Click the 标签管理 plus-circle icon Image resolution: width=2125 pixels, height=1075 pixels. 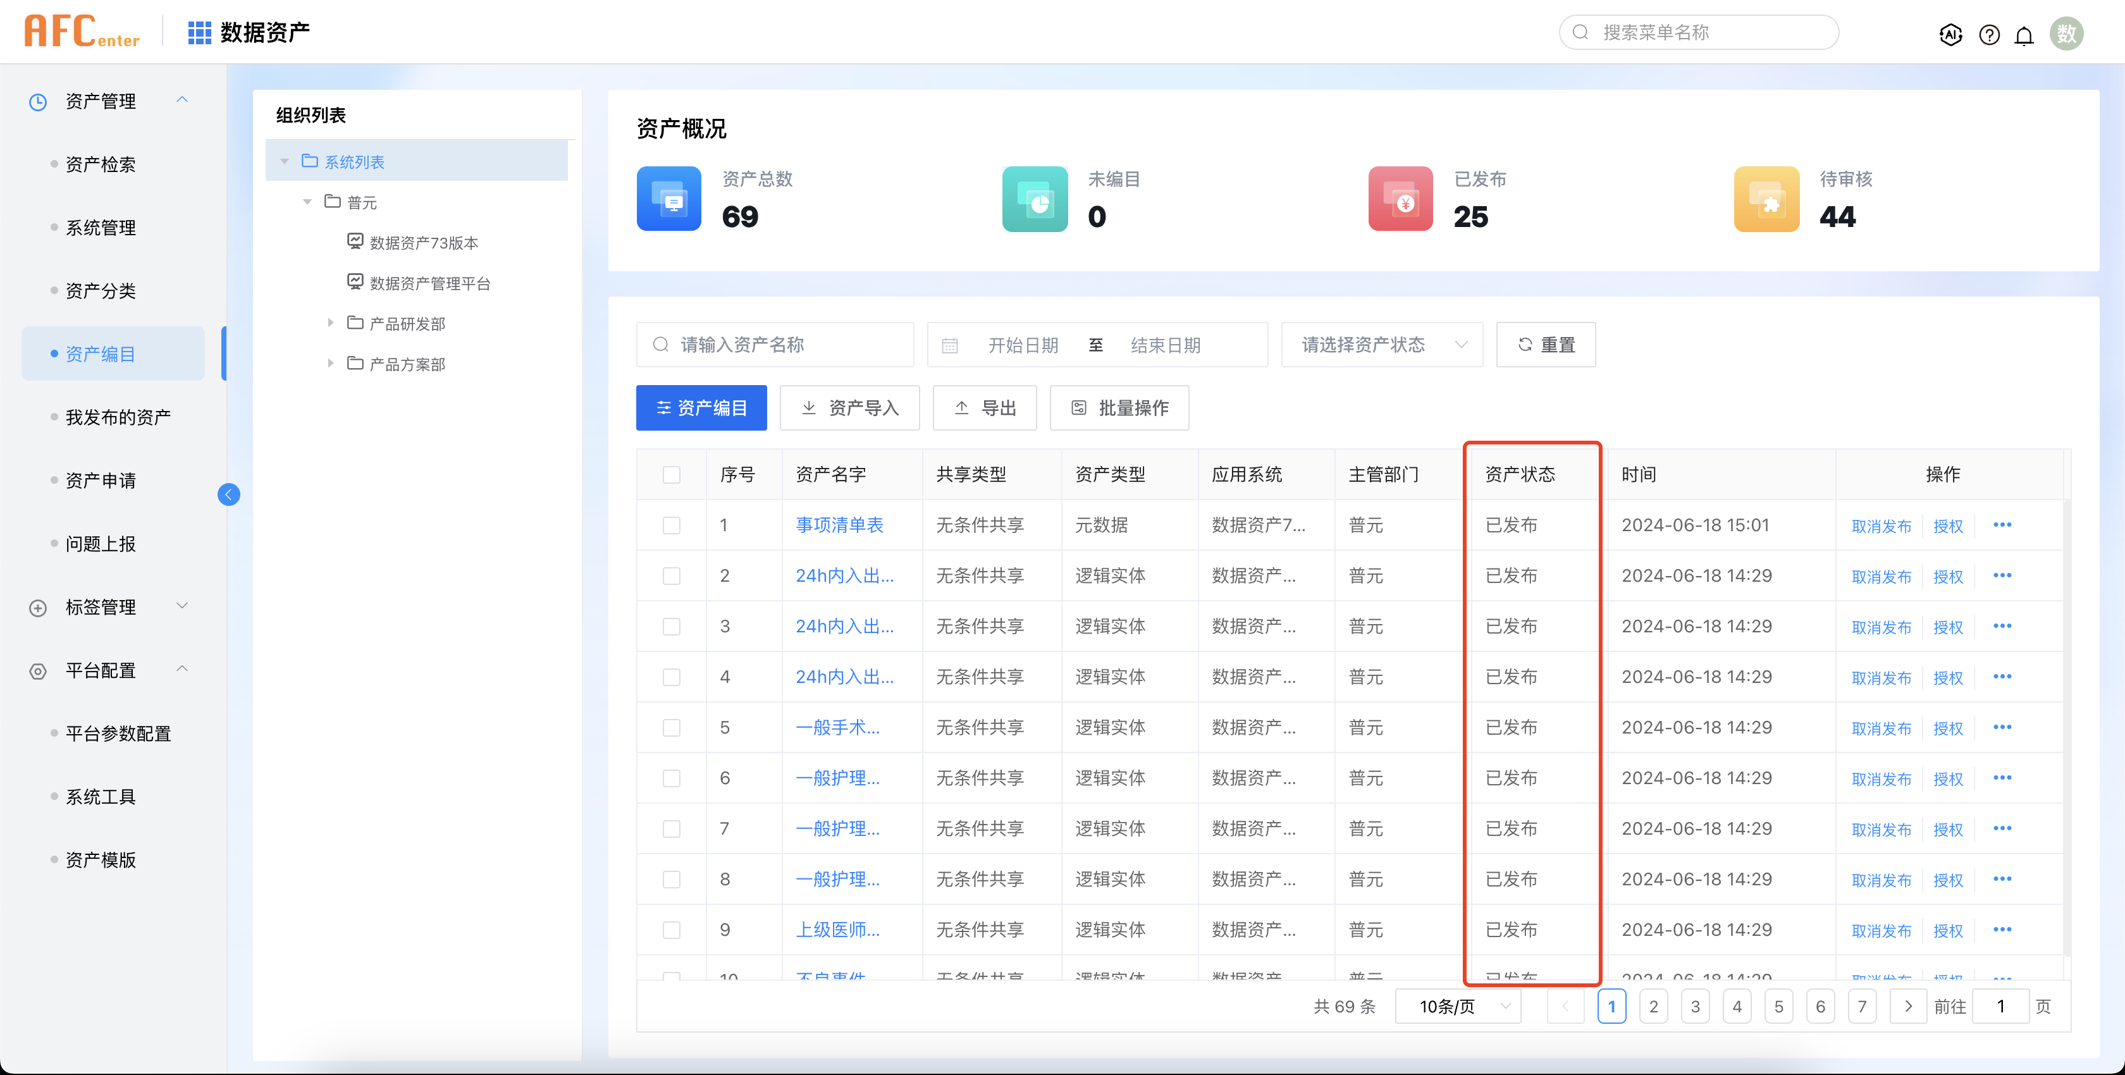click(38, 608)
